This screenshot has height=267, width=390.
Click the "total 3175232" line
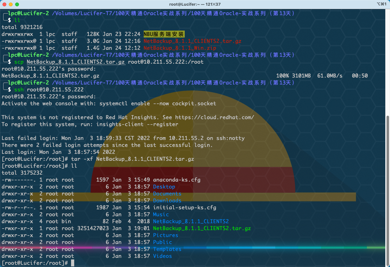pyautogui.click(x=22, y=173)
